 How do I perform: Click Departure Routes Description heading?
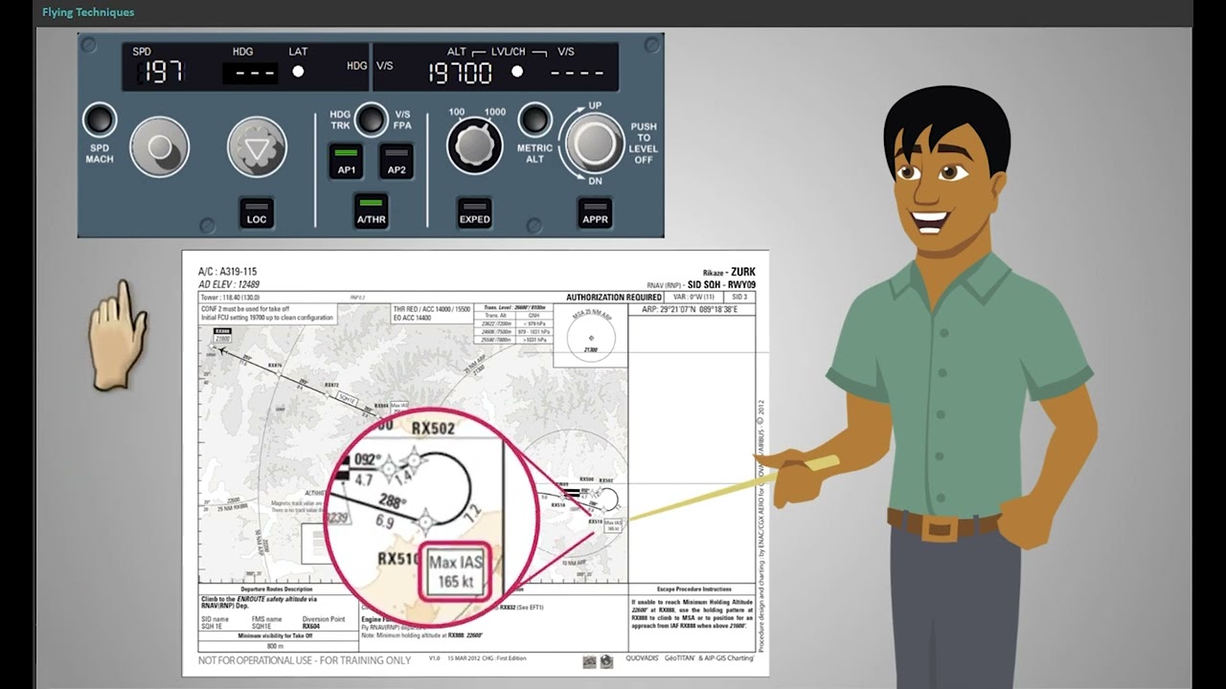click(x=275, y=589)
